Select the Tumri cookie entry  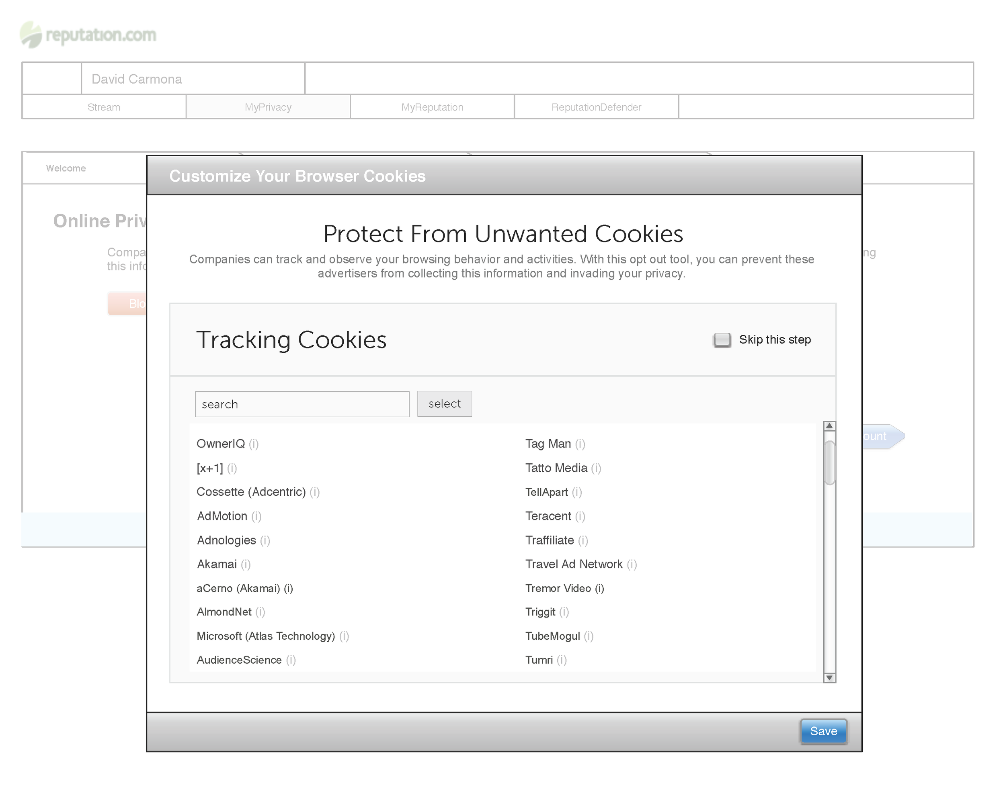(539, 660)
